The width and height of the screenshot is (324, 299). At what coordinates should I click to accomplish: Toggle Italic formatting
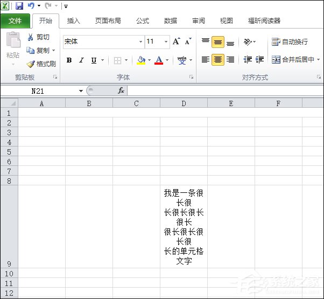tap(81, 60)
